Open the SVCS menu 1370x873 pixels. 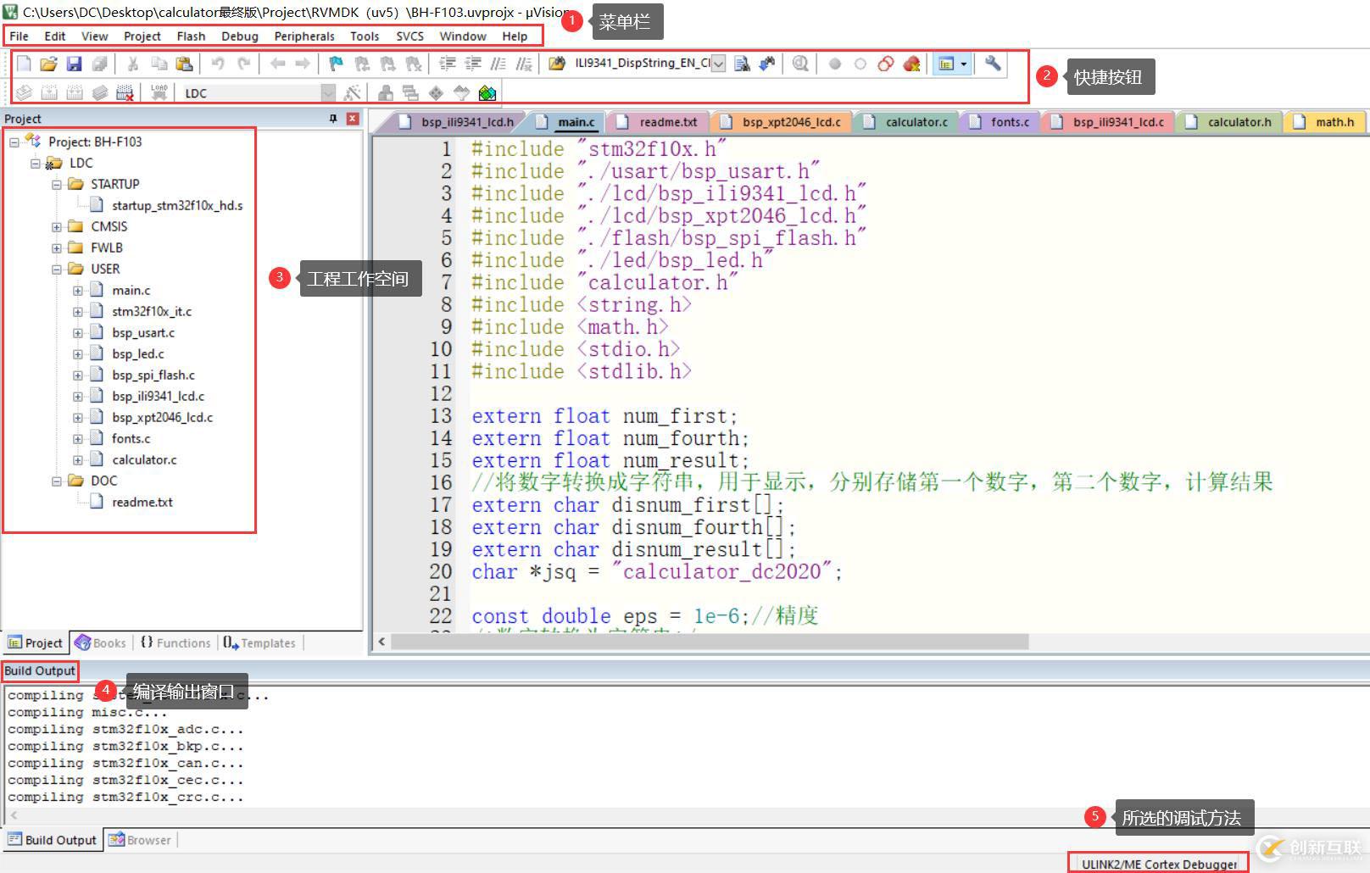point(409,36)
